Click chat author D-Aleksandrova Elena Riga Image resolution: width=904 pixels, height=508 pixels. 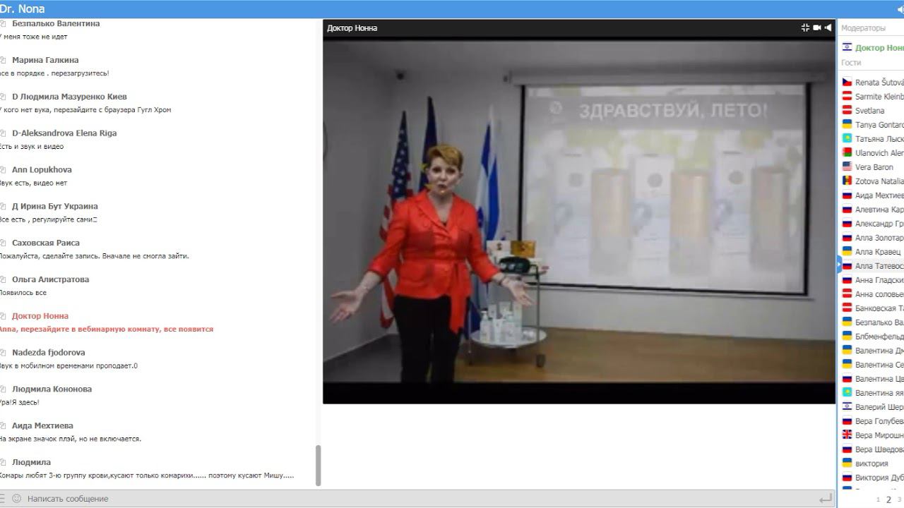coord(64,133)
